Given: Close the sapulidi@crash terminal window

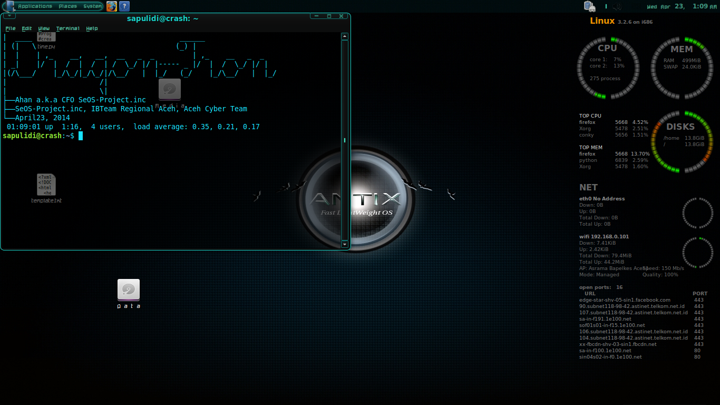Looking at the screenshot, I should [341, 16].
